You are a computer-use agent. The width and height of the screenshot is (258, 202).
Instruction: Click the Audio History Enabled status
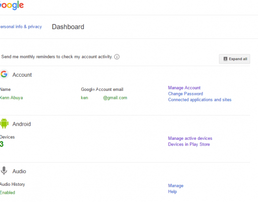[8, 192]
